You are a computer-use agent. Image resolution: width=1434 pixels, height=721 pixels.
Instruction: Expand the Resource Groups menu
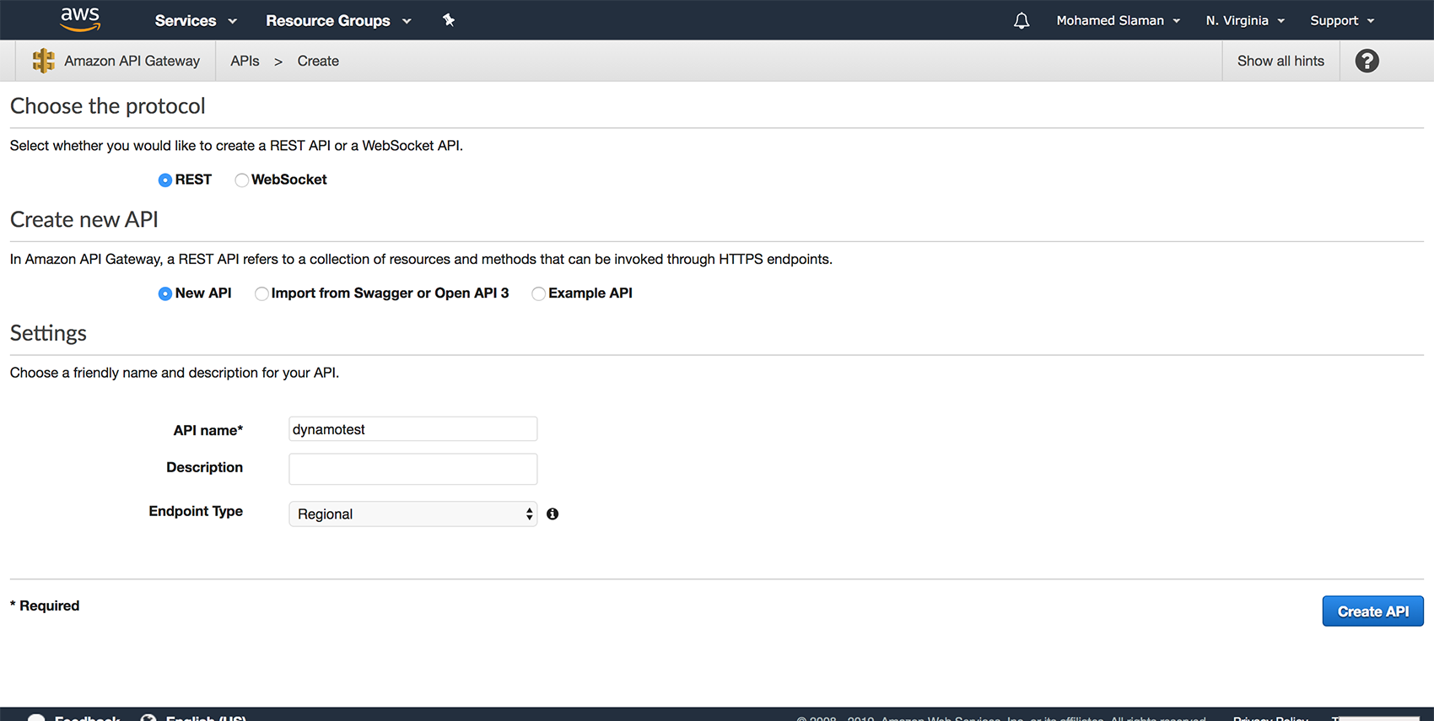(338, 20)
